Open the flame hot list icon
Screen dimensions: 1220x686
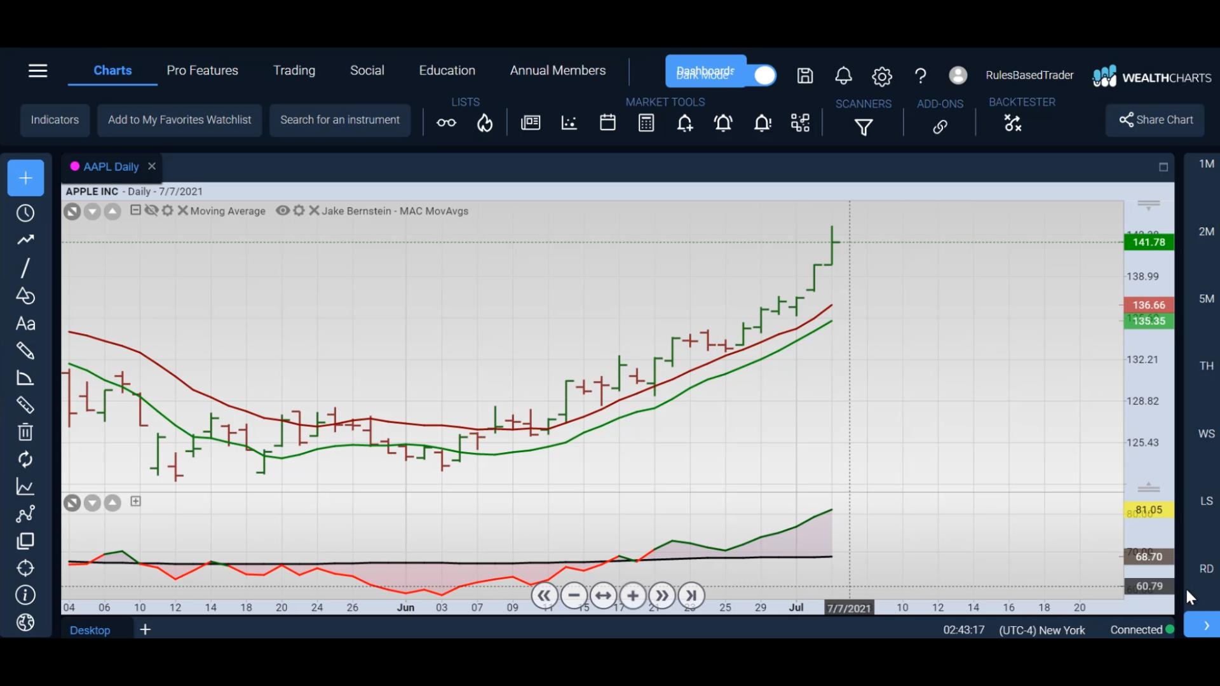pos(485,123)
